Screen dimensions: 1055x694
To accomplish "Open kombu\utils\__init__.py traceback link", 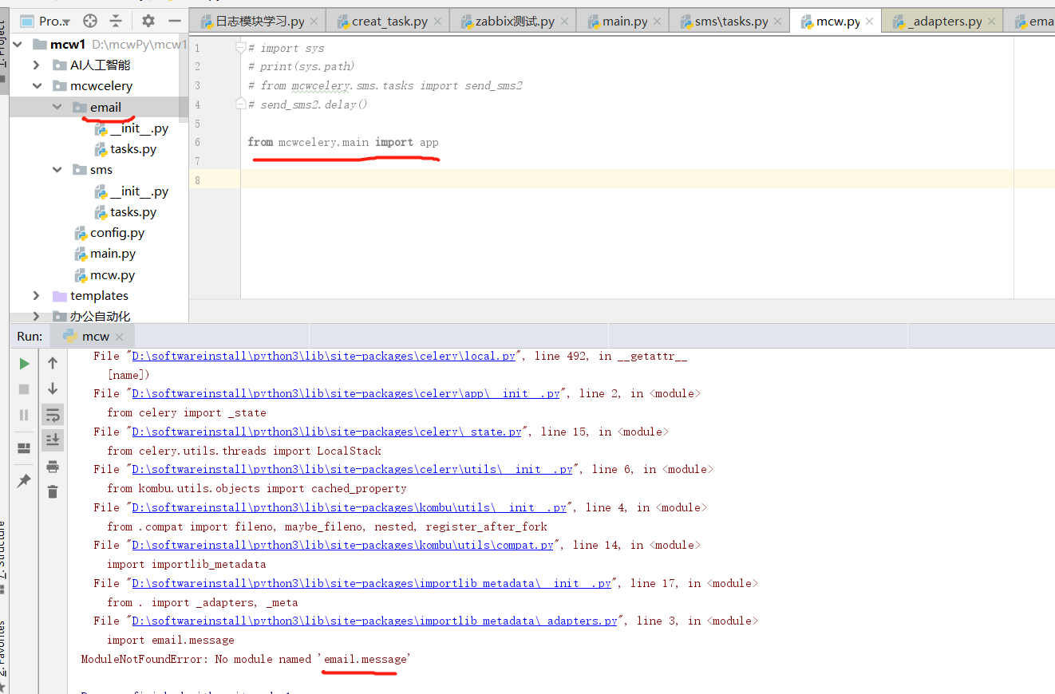I will point(349,507).
